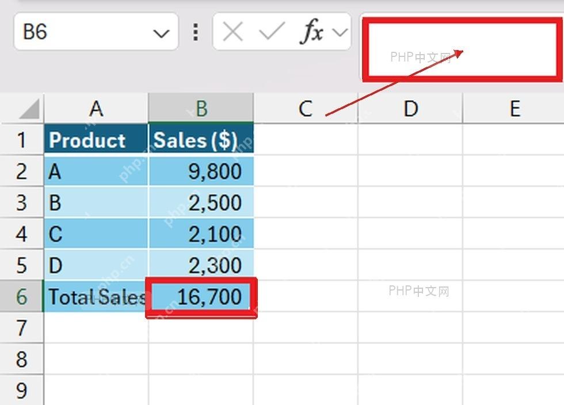Viewport: 564px width, 405px height.
Task: Select the product cell labeled C in row 4
Action: pyautogui.click(x=96, y=234)
